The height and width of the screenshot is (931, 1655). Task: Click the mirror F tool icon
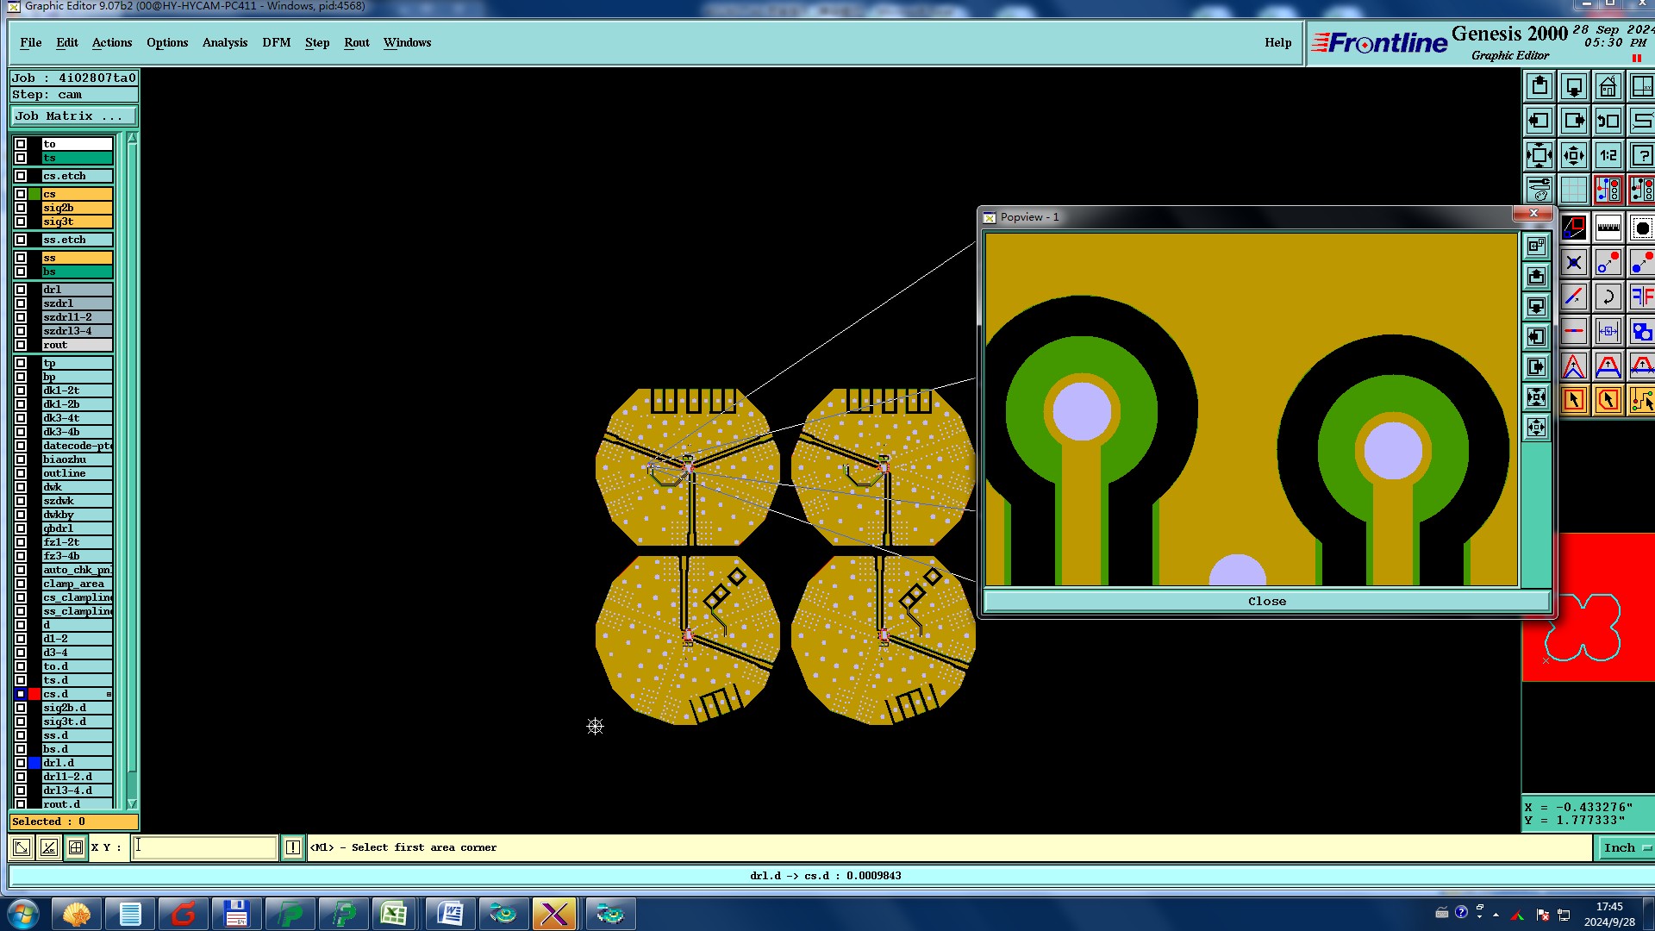1641,297
